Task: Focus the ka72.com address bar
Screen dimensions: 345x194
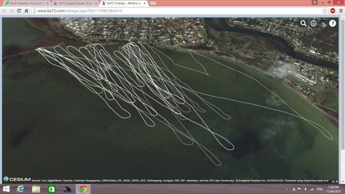Action: click(x=176, y=11)
